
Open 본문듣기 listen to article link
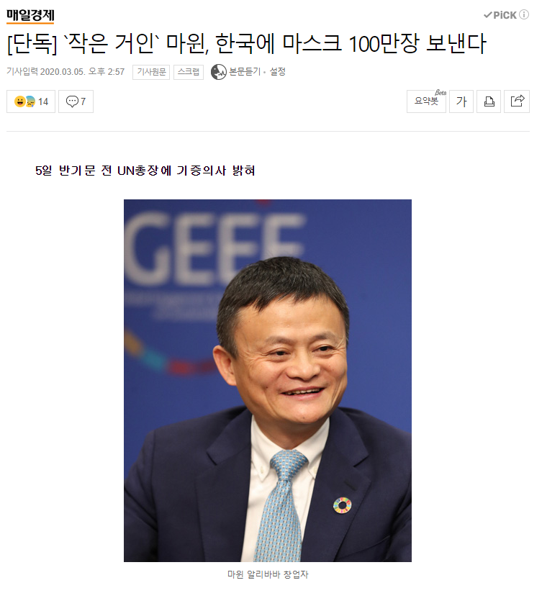pyautogui.click(x=245, y=71)
